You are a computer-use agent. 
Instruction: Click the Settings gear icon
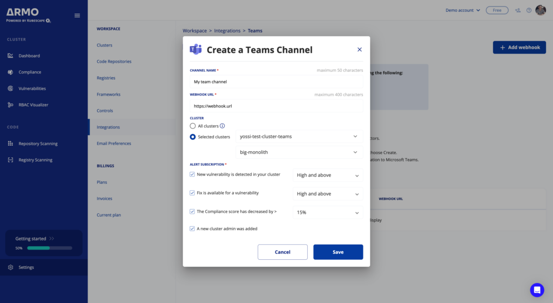(11, 267)
